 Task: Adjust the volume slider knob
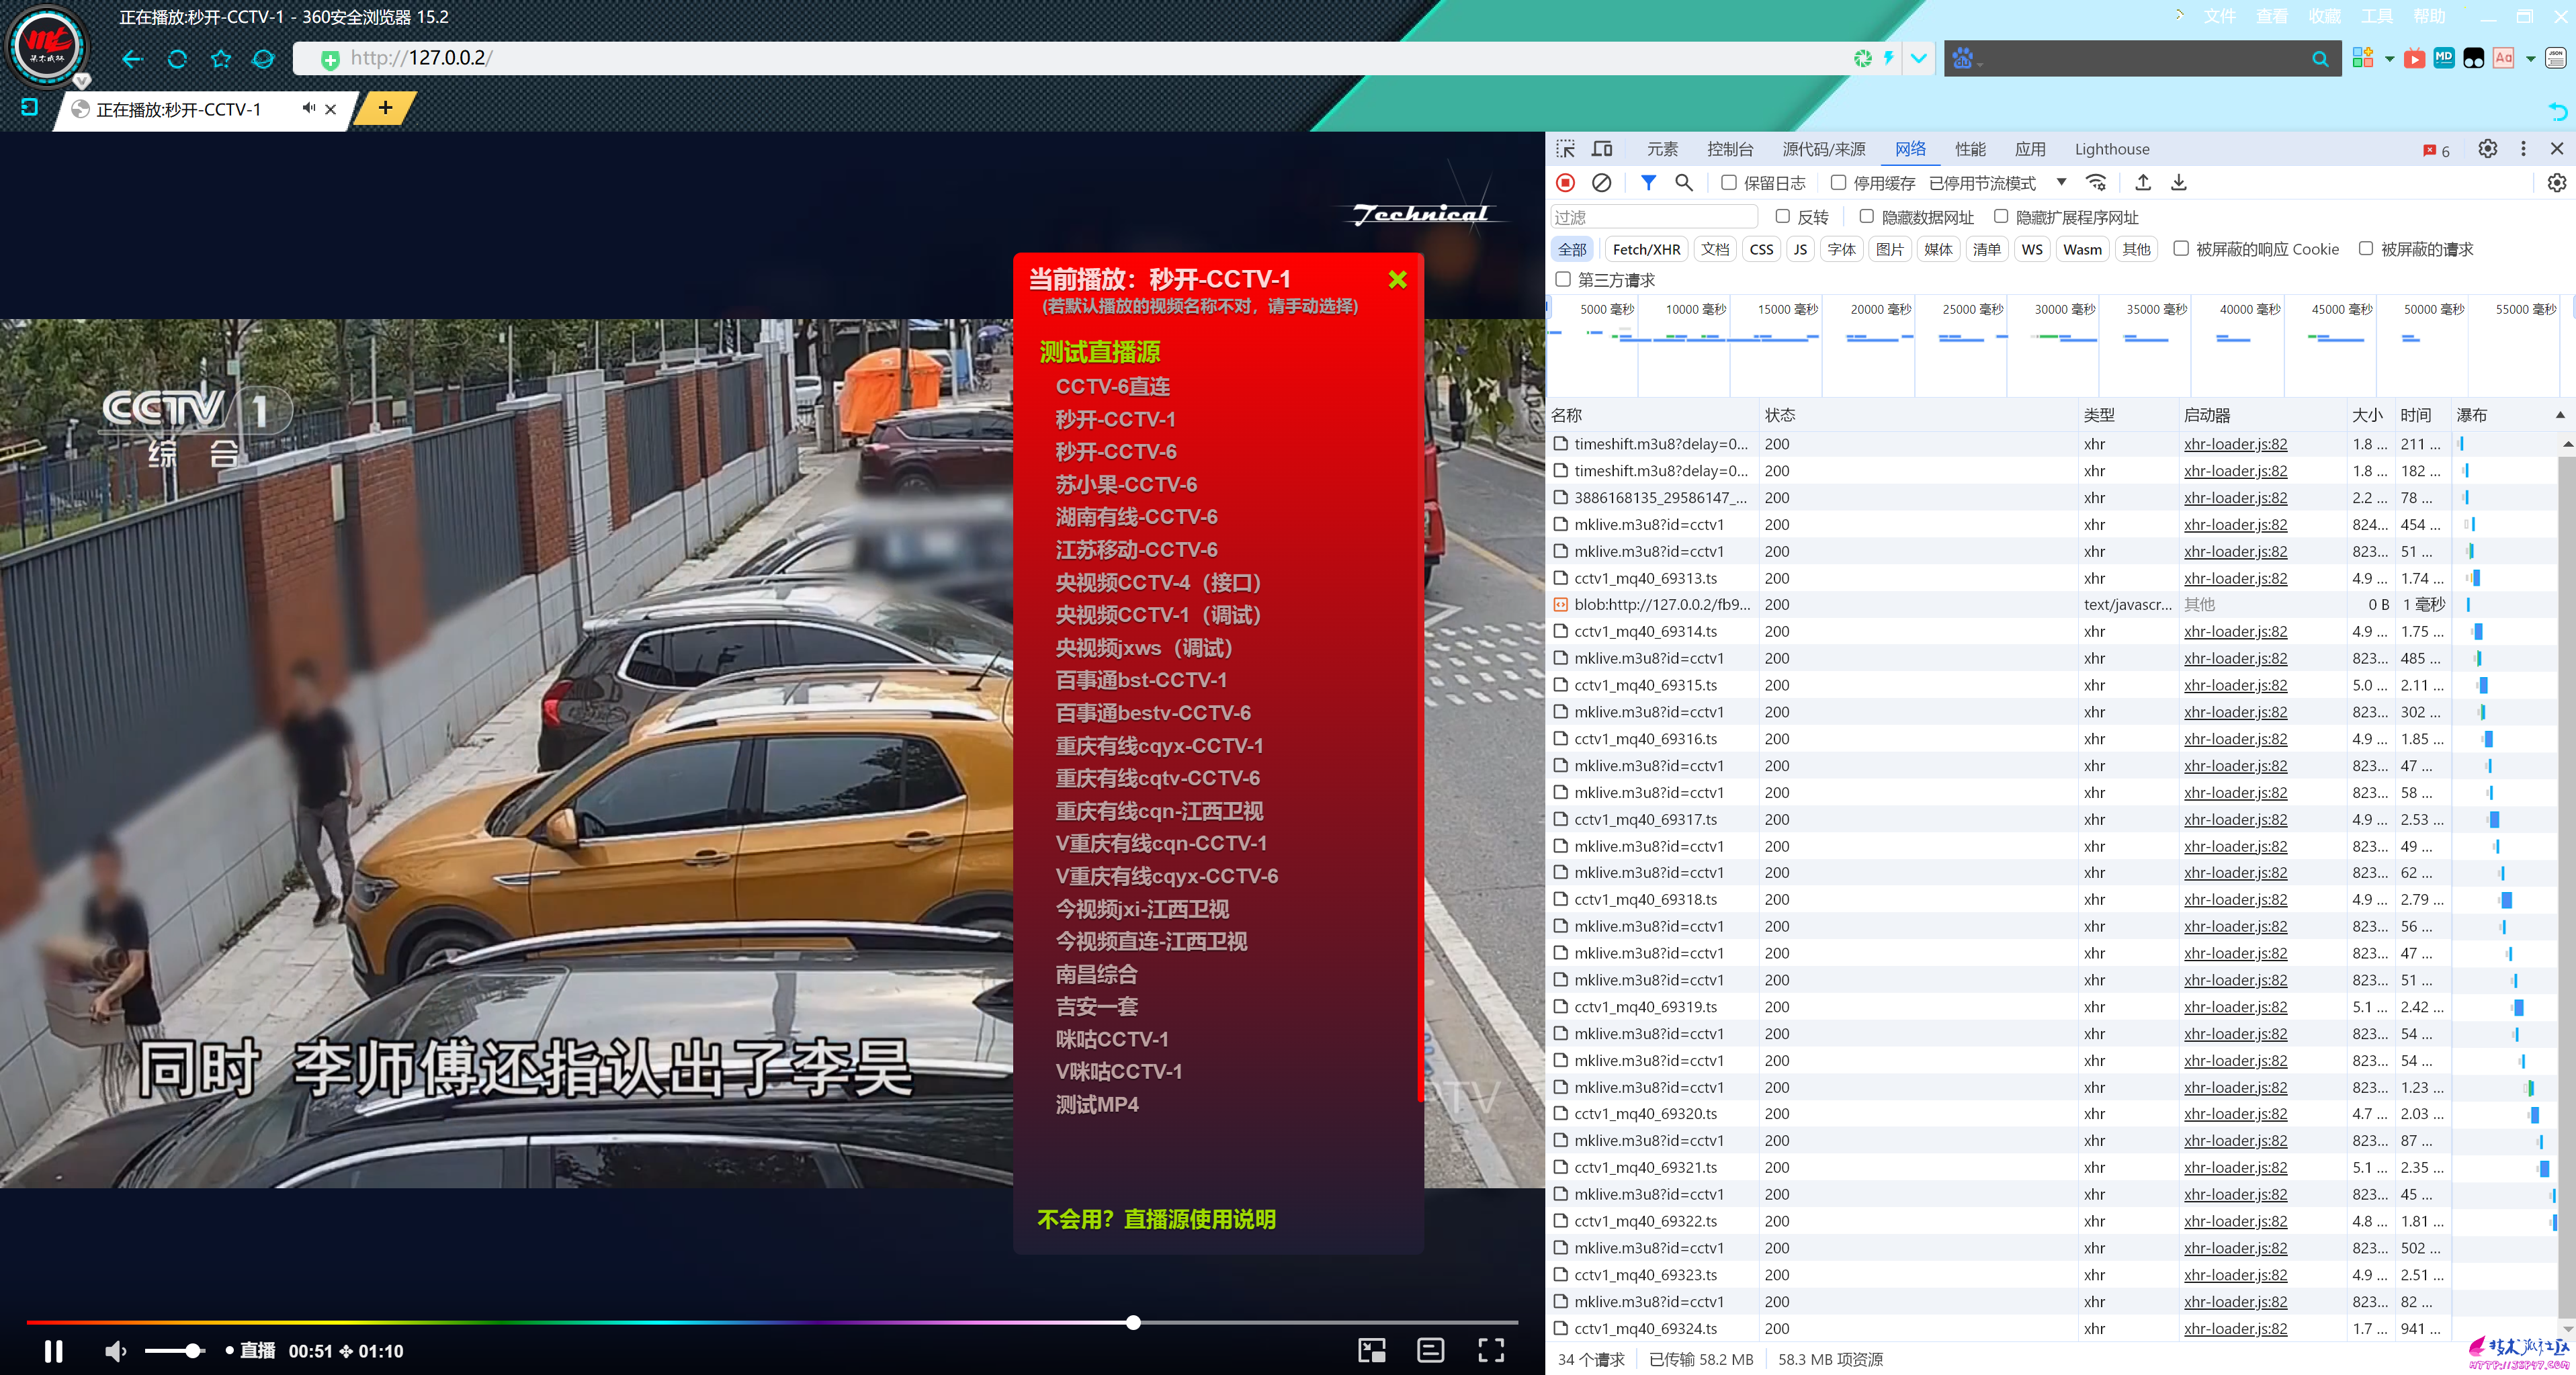[x=193, y=1351]
